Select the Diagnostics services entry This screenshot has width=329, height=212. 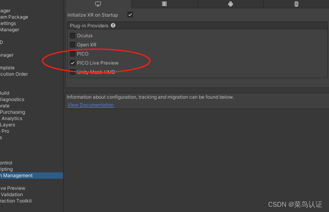(x=12, y=99)
